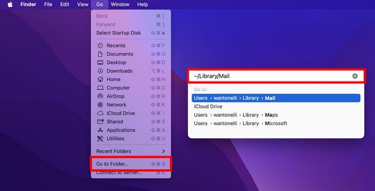Click the Computer laptop icon
Viewport: 375px width, 191px height.
pos(100,88)
